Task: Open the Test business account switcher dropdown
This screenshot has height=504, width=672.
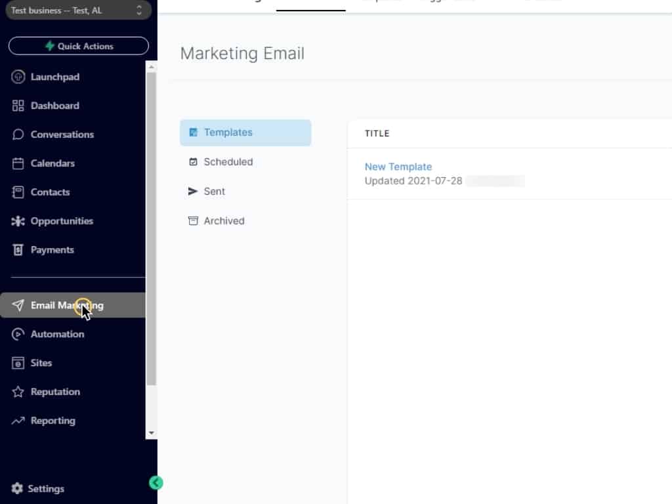Action: point(75,10)
